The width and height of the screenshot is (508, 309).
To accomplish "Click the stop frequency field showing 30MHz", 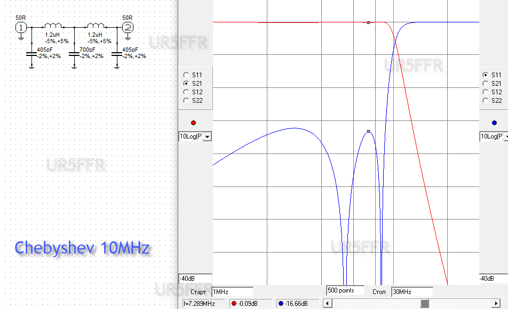I will (411, 292).
